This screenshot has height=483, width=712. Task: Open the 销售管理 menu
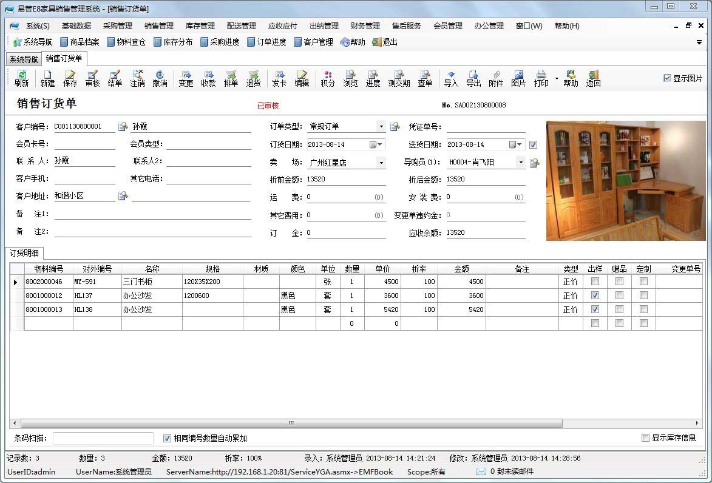[x=159, y=26]
